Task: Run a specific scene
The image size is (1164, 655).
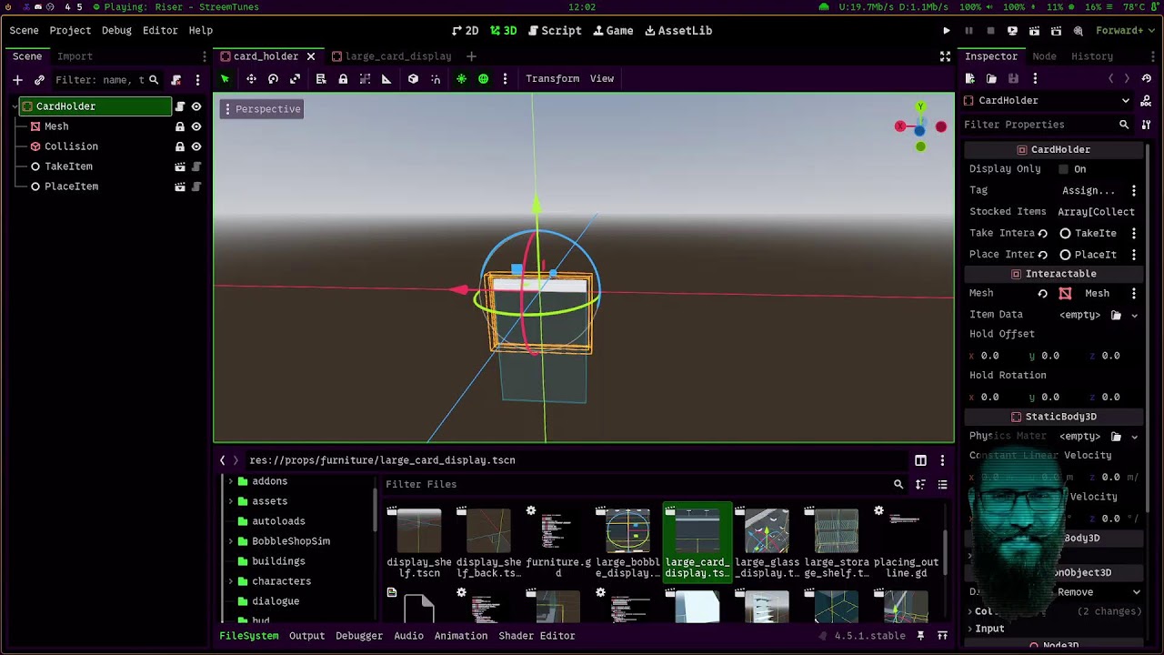Action: (1056, 31)
